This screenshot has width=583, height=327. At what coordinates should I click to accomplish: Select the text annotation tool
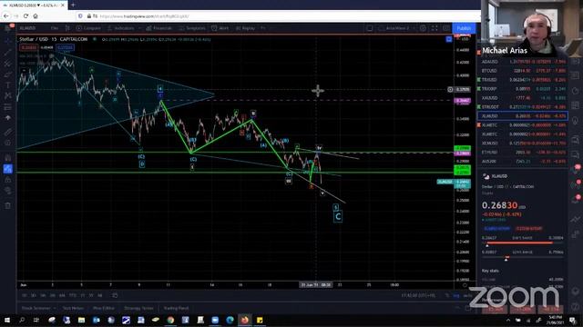pos(8,85)
